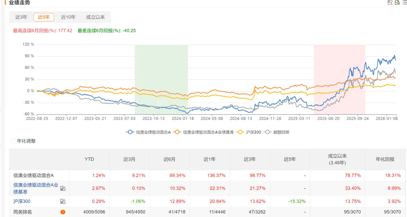The image size is (407, 217).
Task: Click the 8.99% benchmark annualized cell
Action: click(x=394, y=188)
